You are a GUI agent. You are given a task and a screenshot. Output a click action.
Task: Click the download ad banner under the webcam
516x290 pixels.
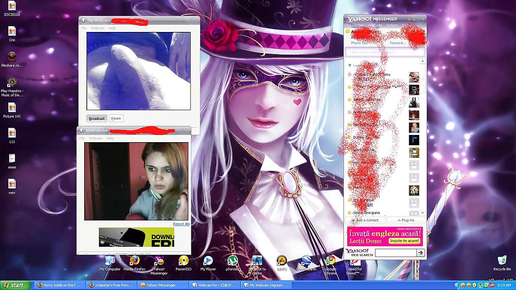136,237
